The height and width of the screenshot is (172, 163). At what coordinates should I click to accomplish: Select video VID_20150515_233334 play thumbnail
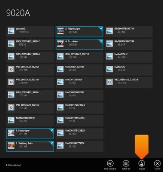pos(109,82)
